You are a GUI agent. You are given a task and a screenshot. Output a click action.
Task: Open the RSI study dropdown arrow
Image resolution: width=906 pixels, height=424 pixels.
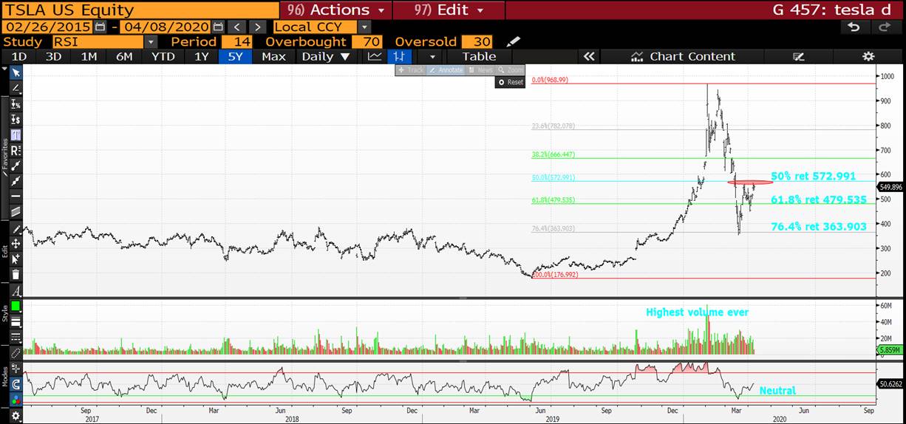tap(151, 42)
